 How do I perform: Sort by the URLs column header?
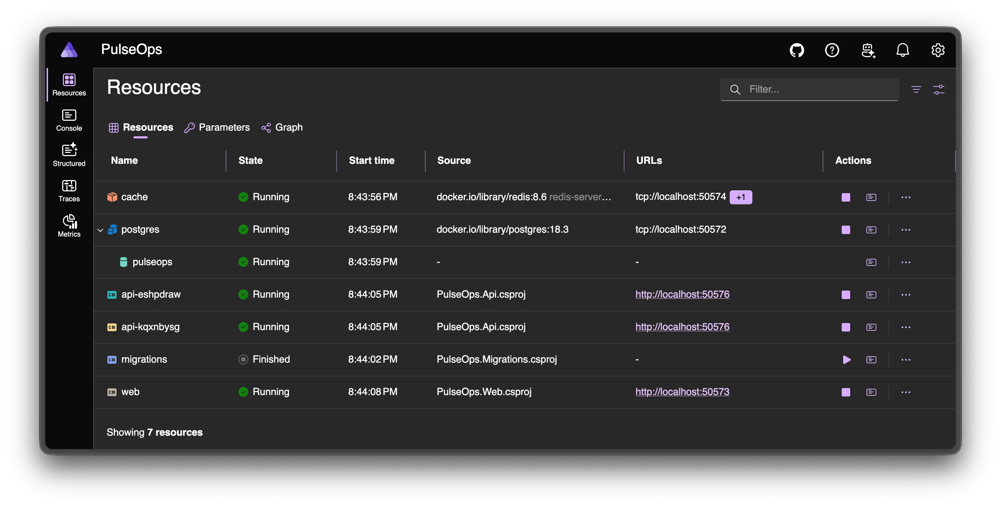point(649,160)
